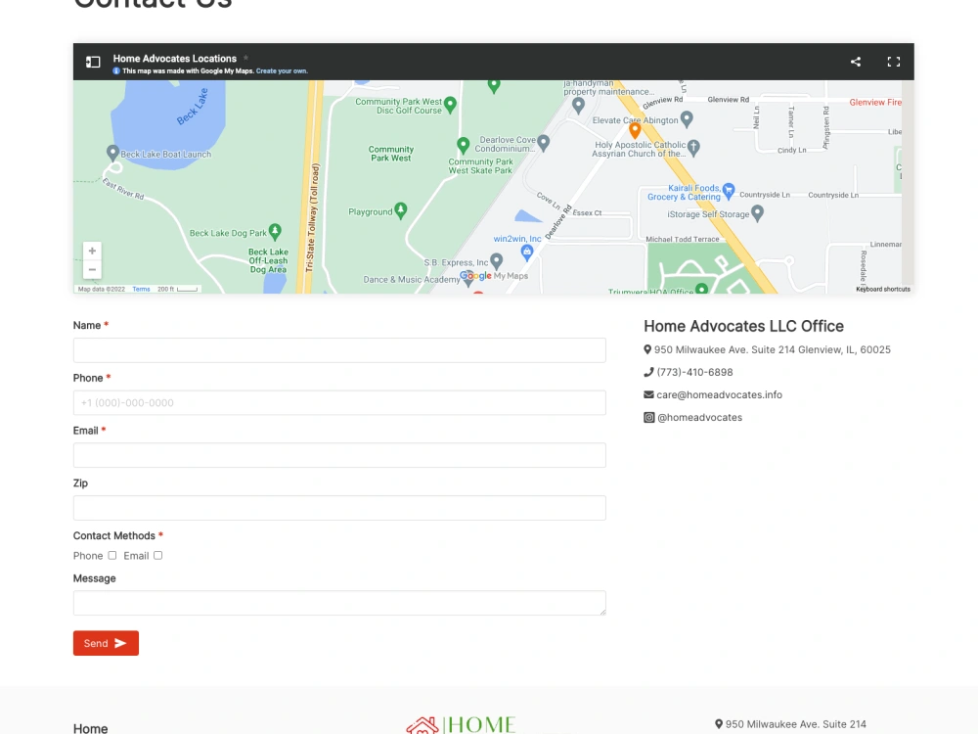Viewport: 978px width, 734px height.
Task: Click the Beck Lake label on map
Action: (192, 106)
